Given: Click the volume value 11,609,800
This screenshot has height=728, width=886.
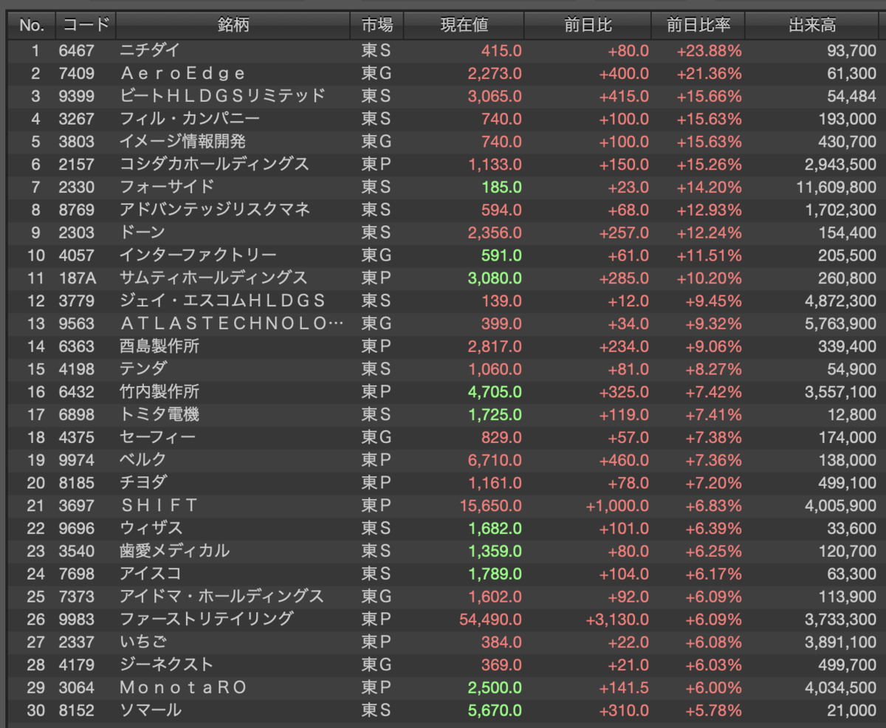Looking at the screenshot, I should 837,188.
